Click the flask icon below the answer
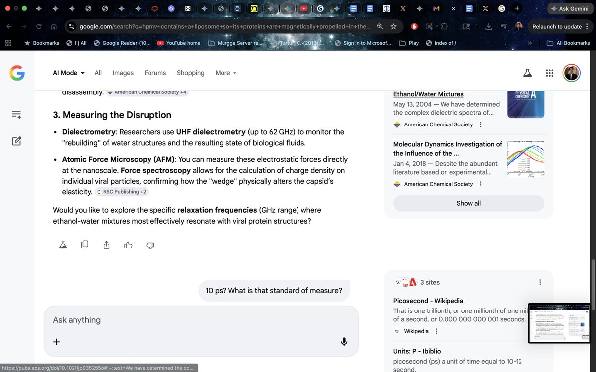Viewport: 596px width, 372px height. pos(63,245)
